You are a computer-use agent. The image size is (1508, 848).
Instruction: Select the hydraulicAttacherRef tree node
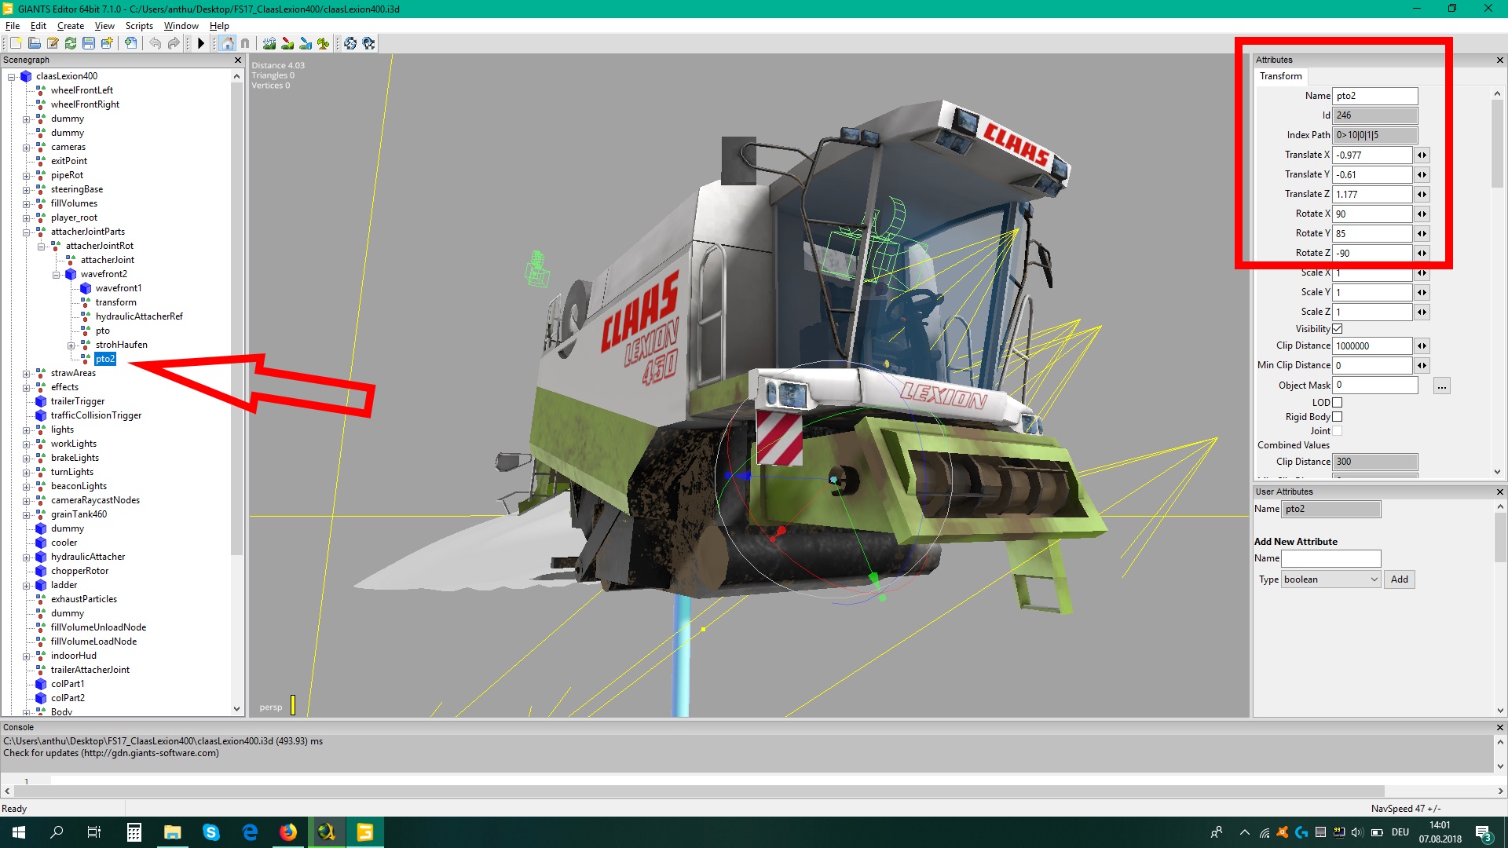(x=139, y=316)
